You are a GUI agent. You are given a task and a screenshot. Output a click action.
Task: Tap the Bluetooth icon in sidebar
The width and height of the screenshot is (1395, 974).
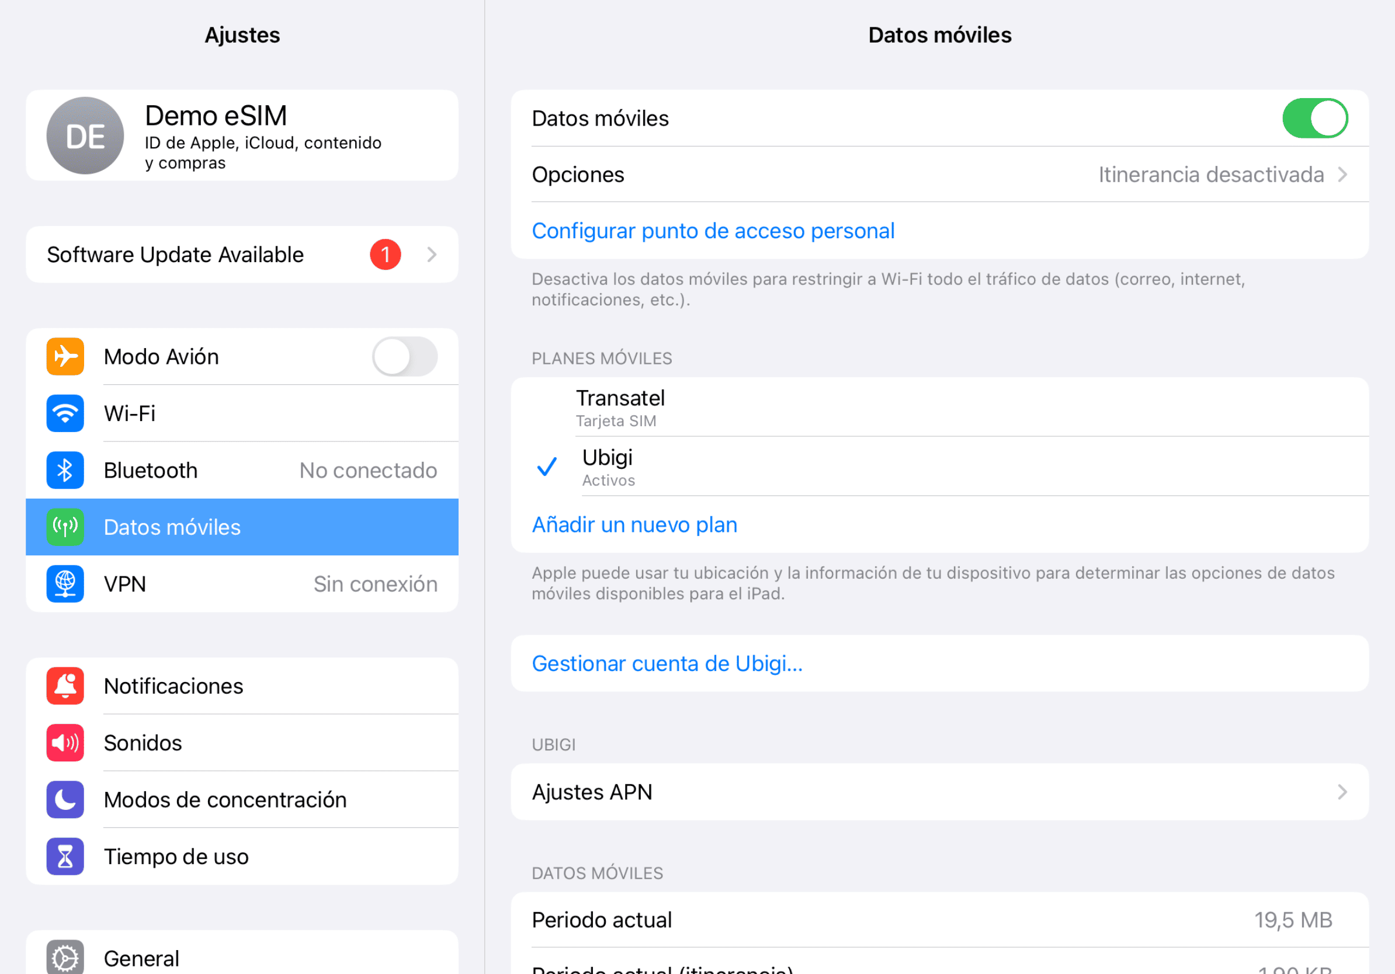click(65, 470)
